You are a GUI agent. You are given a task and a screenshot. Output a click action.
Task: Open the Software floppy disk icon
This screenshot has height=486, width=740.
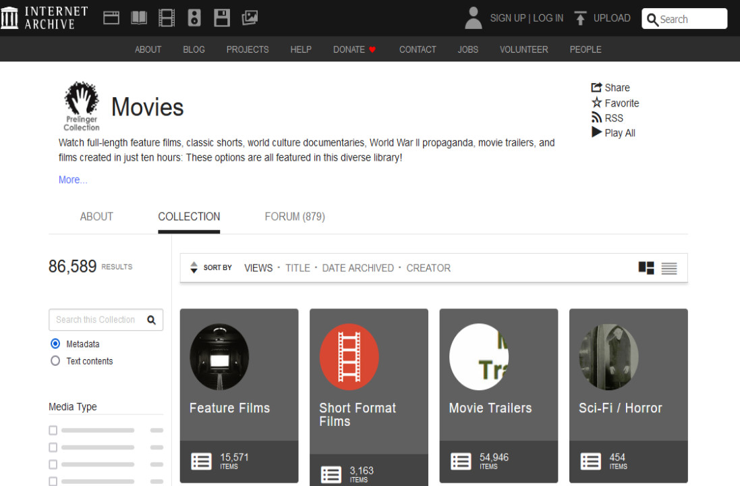222,18
